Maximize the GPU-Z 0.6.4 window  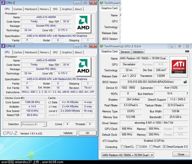(x=180, y=46)
